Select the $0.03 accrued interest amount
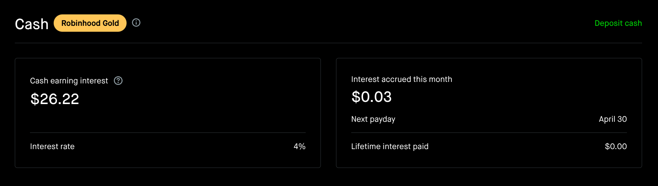Screen dimensions: 658x186 click(x=372, y=97)
